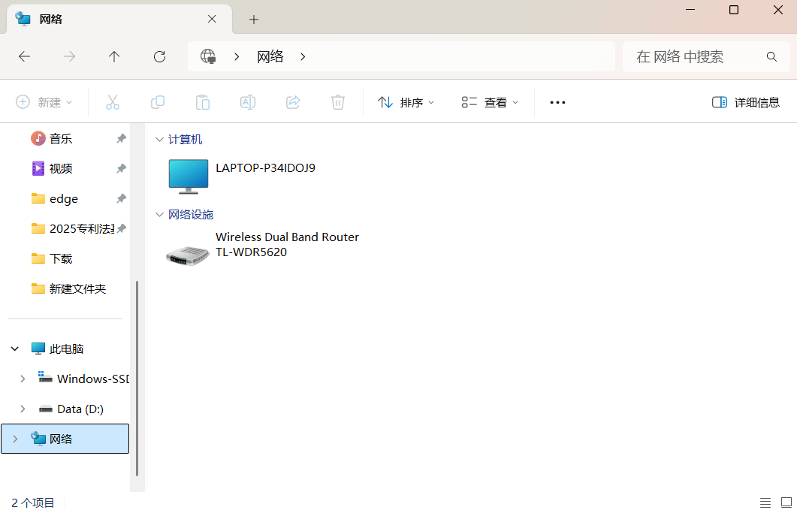
Task: Expand the Windows-SSD drive node
Action: [23, 379]
